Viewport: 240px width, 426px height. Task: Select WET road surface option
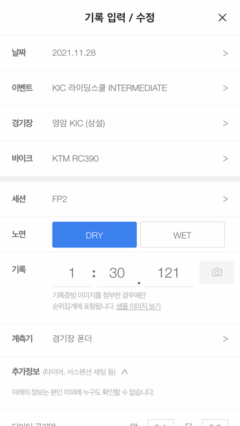click(x=182, y=235)
